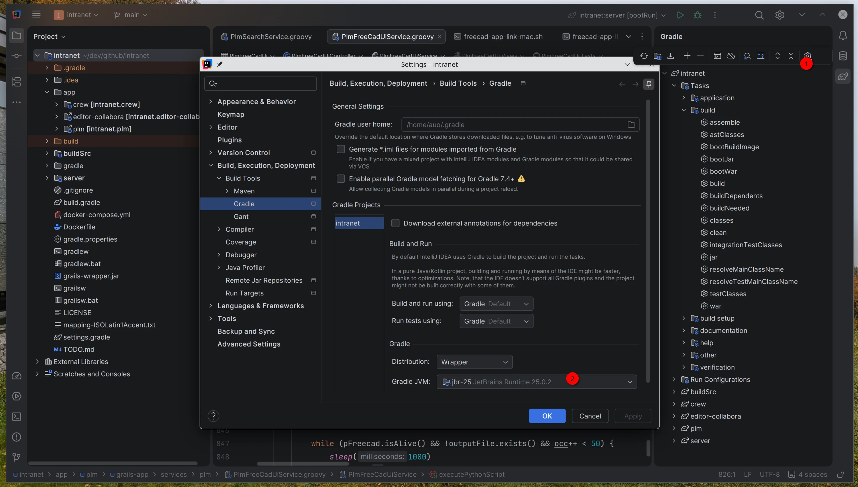
Task: Enable parallel Gradle model fetching checkbox
Action: [341, 178]
